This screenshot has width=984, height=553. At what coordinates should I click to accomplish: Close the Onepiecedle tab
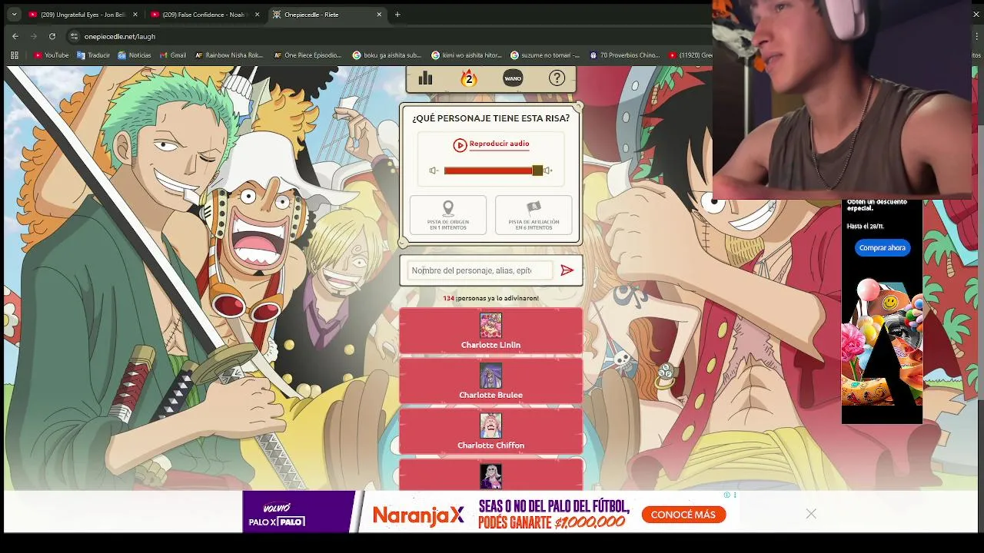379,15
